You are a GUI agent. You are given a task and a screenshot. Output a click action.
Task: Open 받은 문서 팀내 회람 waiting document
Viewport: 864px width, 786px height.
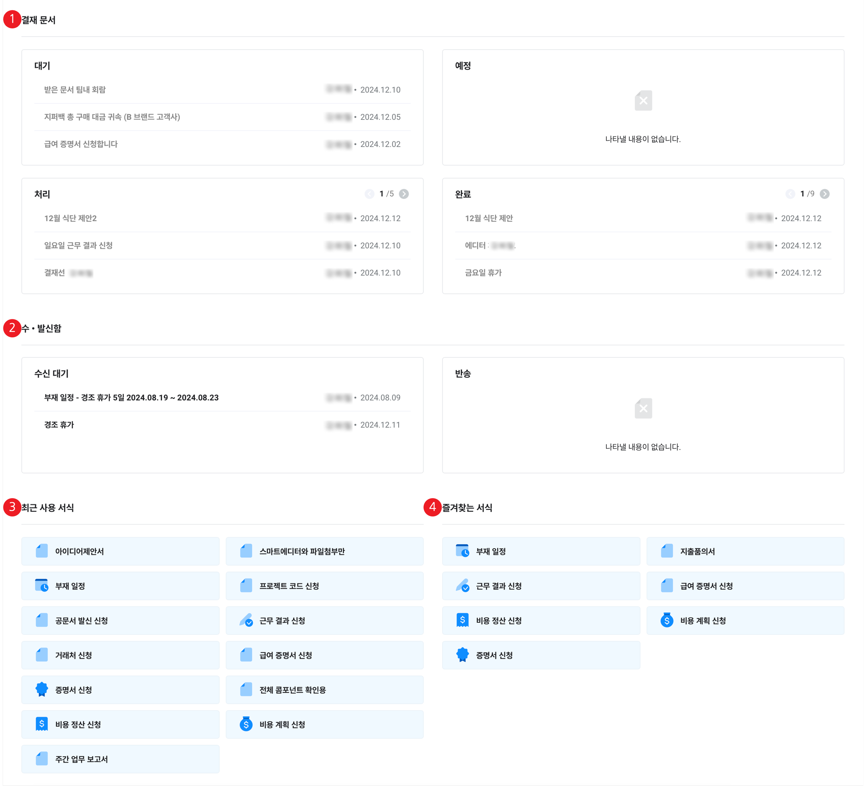click(x=75, y=90)
